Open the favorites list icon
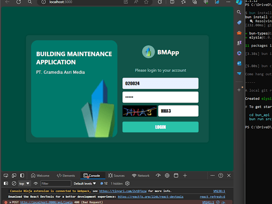The width and height of the screenshot is (272, 204). [183, 2]
